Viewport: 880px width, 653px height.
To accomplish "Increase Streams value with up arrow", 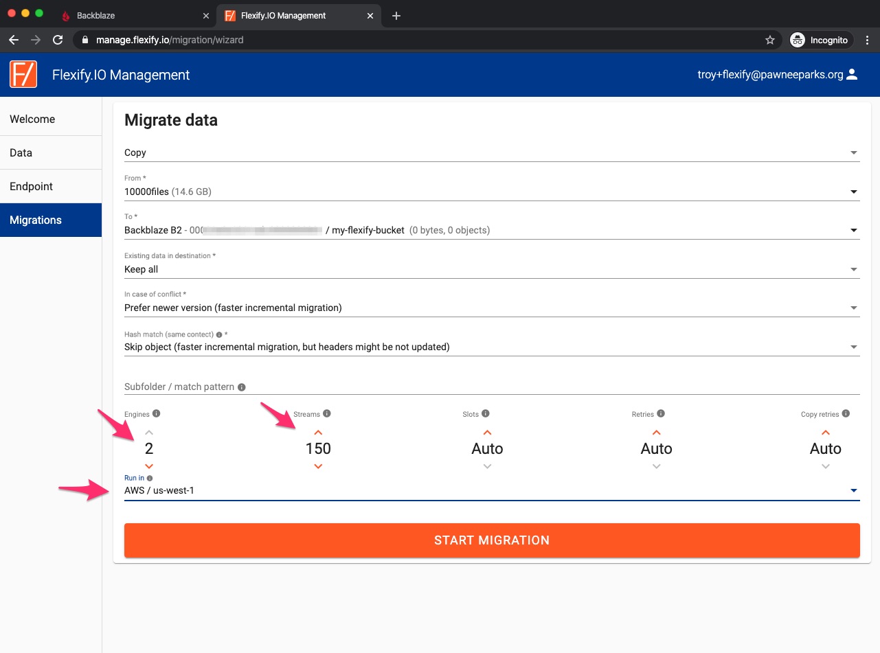I will click(318, 433).
